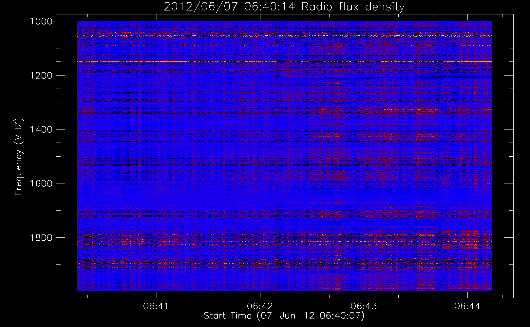Click the bright horizontal line near 1150 MHz

[x=284, y=61]
